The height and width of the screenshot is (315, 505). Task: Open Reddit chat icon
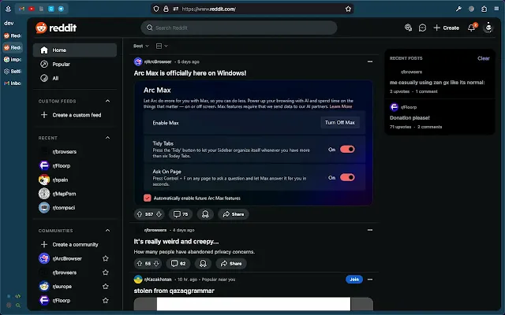coord(422,28)
